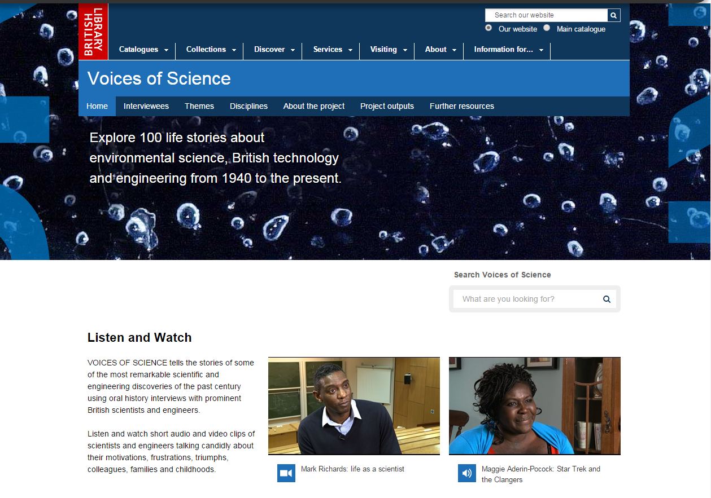Open 'Maggie Aderin-Pocock: Star Trek and the Clangers' link
The height and width of the screenshot is (498, 711).
[540, 474]
